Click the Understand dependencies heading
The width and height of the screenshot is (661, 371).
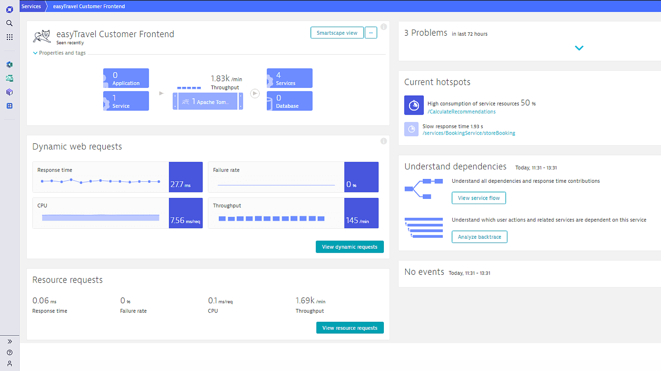coord(455,167)
